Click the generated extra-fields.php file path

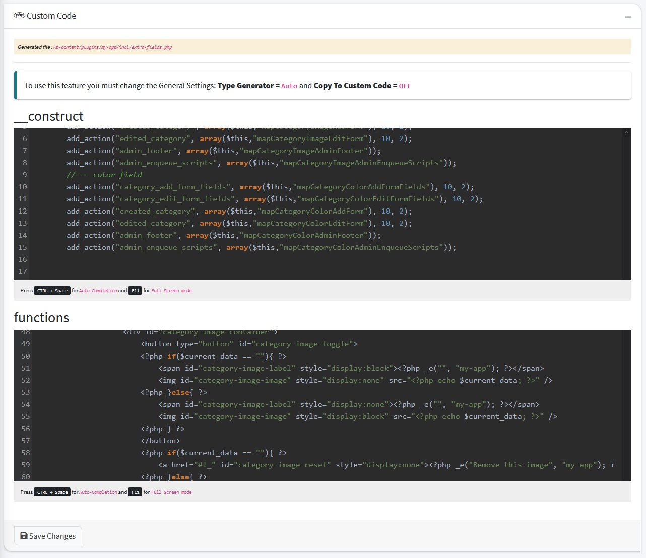(112, 47)
